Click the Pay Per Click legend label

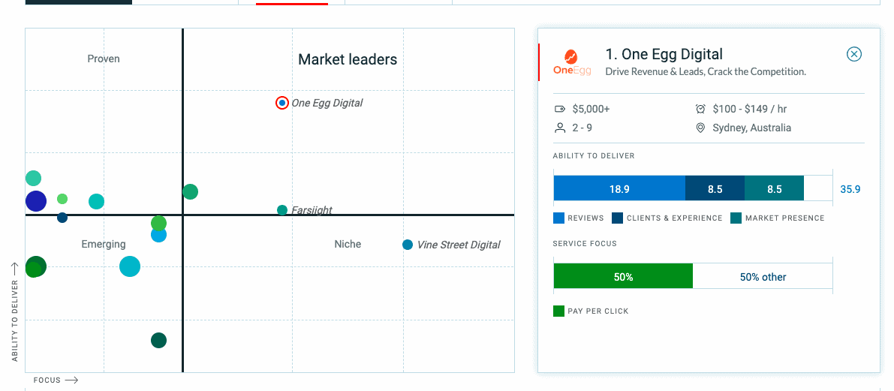(598, 311)
